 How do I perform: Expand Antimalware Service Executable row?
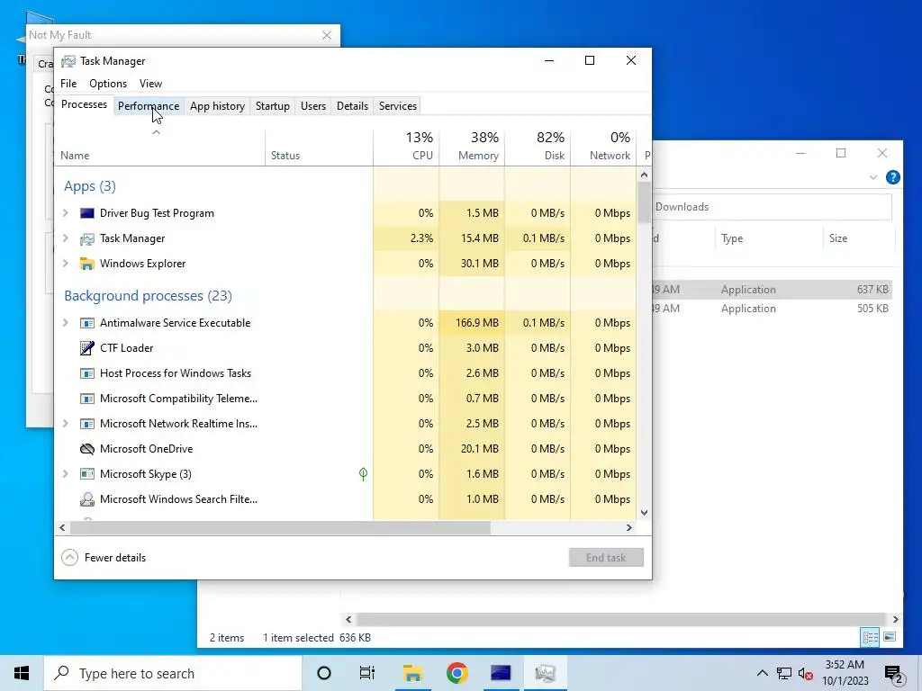[x=66, y=323]
